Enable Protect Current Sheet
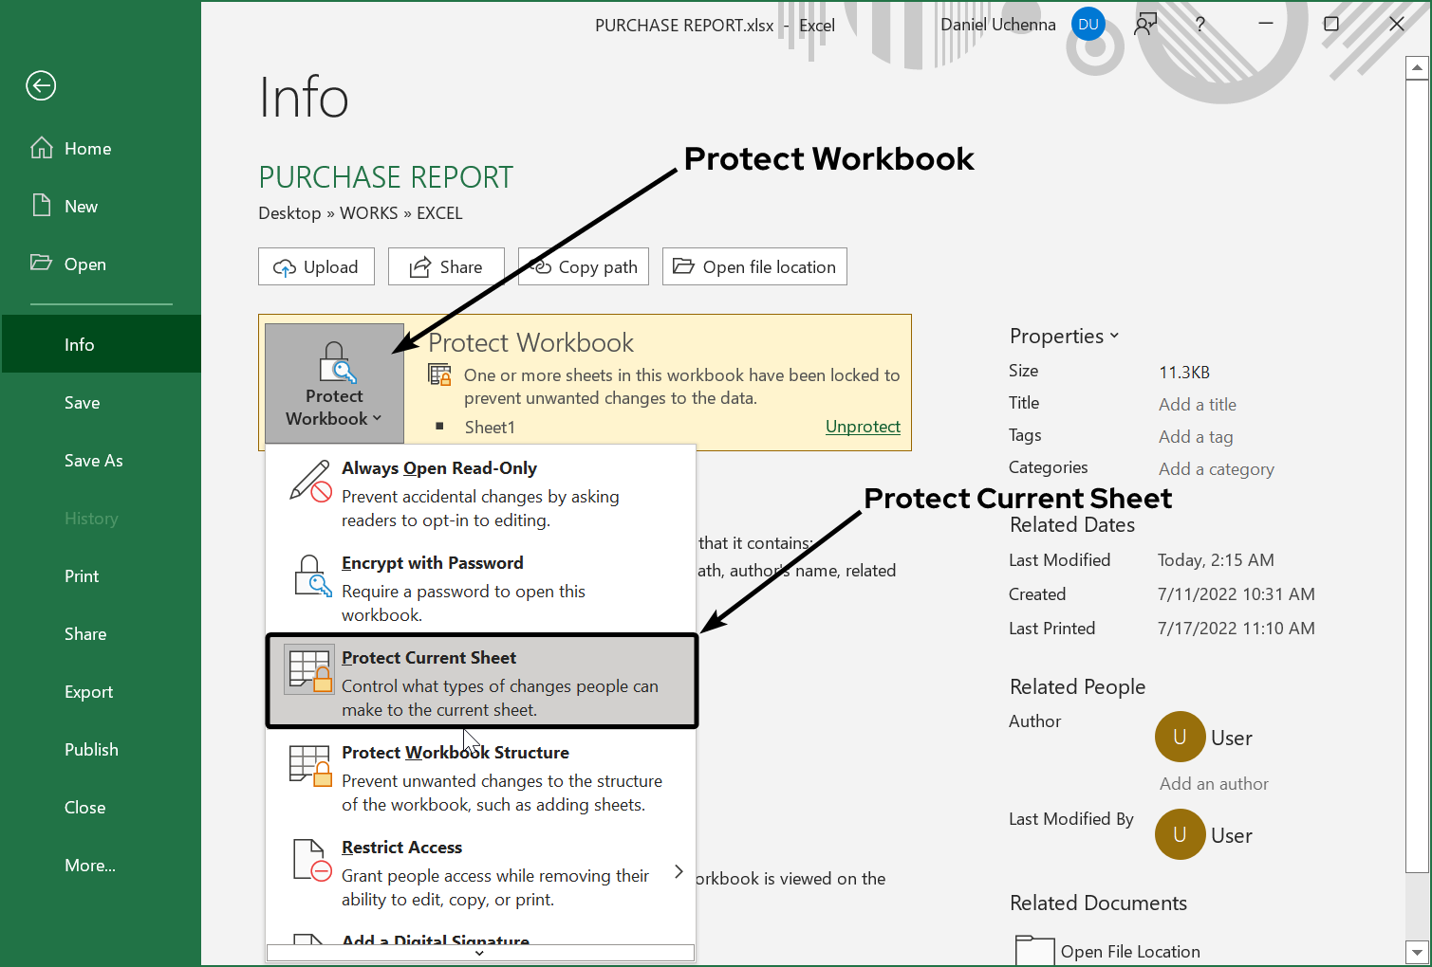 (x=429, y=657)
